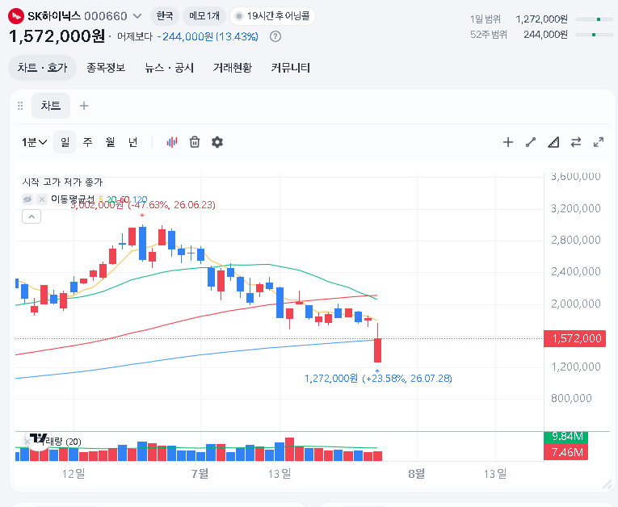Select the trend line drawing tool
The image size is (618, 507).
[x=531, y=142]
